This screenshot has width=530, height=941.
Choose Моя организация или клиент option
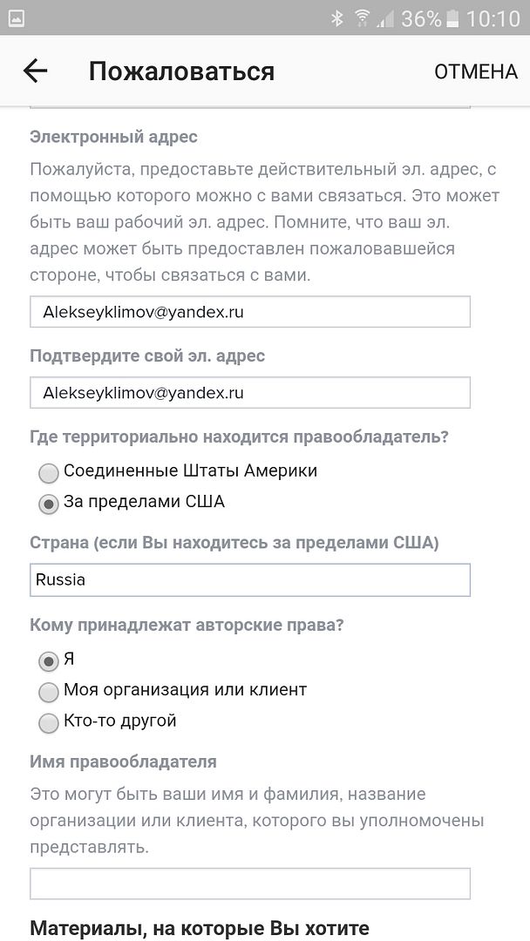pyautogui.click(x=49, y=692)
